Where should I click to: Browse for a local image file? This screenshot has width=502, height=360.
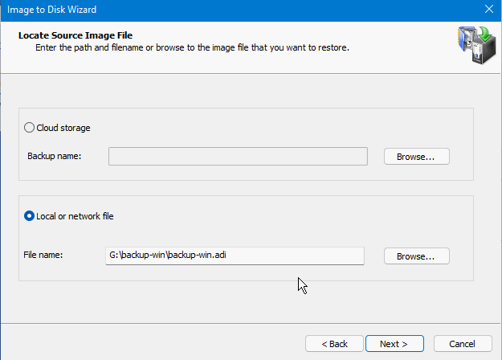[x=415, y=256]
